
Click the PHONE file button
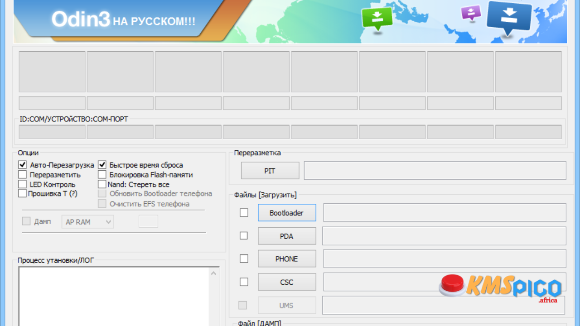coord(287,259)
